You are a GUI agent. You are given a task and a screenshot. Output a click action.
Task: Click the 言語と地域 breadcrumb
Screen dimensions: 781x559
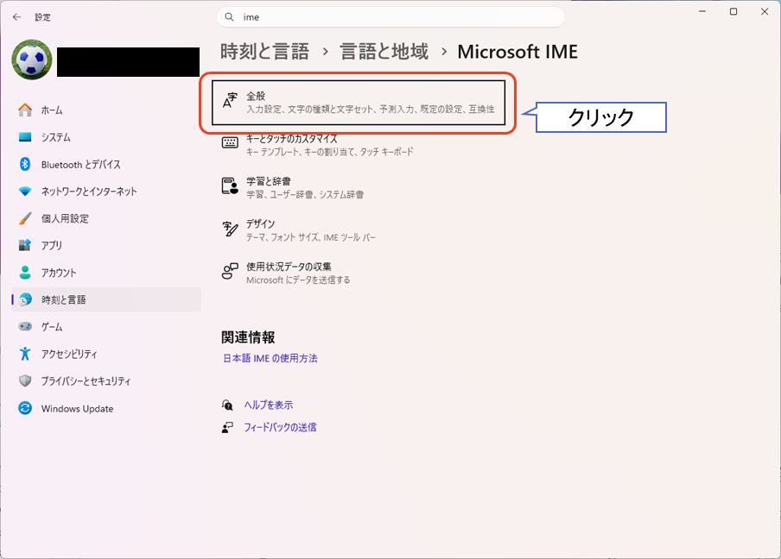384,52
